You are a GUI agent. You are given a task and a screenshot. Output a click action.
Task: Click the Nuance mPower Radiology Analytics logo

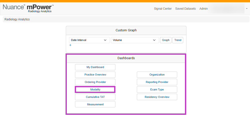(x=28, y=8)
